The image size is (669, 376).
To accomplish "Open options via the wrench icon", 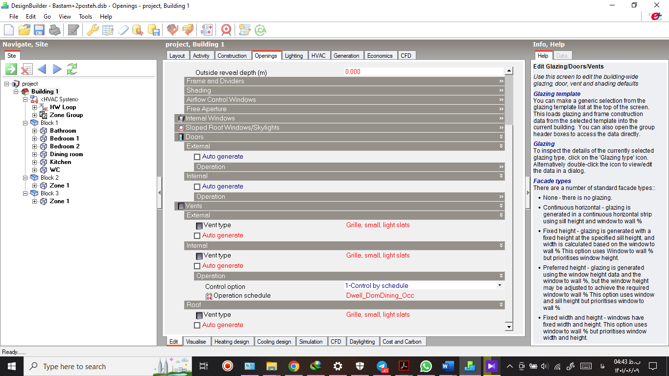I will click(93, 30).
